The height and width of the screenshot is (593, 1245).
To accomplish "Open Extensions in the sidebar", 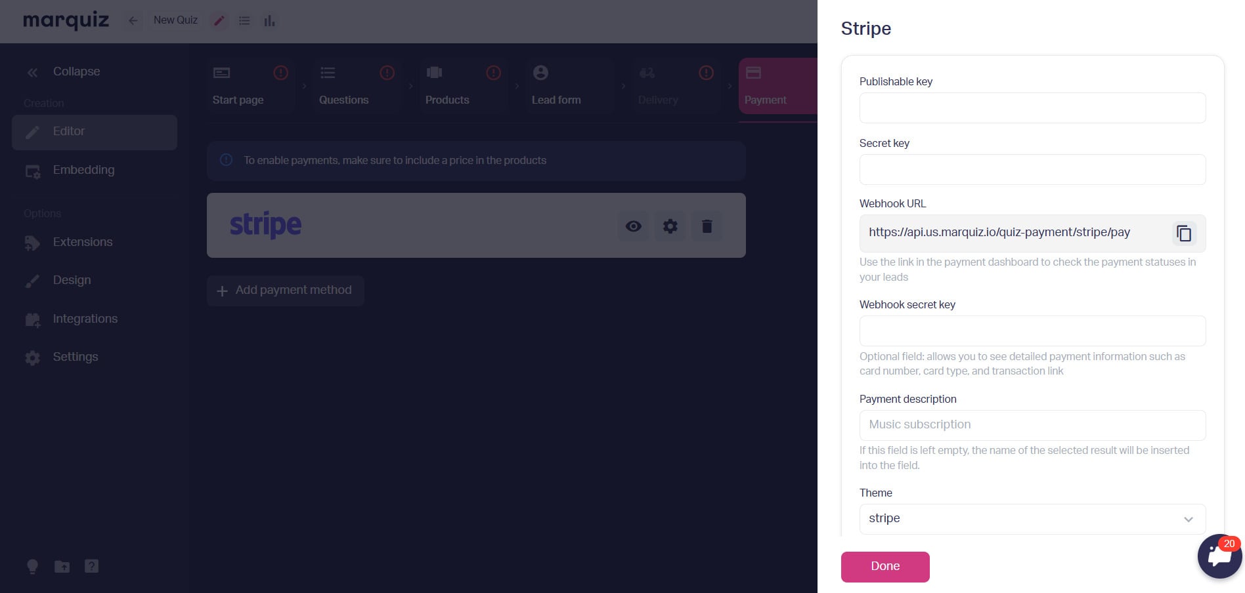I will (x=95, y=243).
